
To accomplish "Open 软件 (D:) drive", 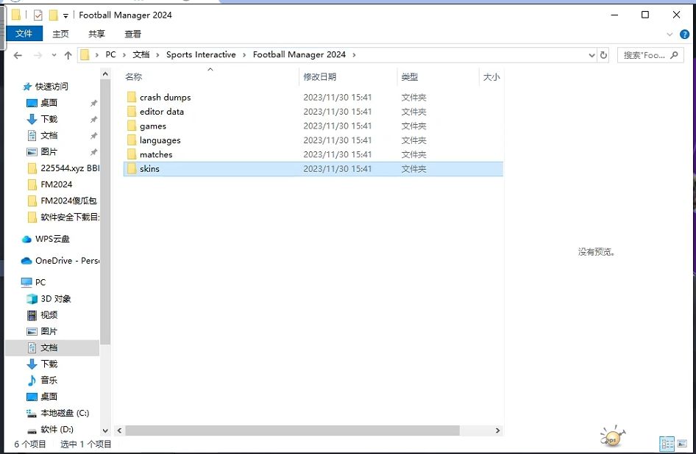I will point(57,430).
